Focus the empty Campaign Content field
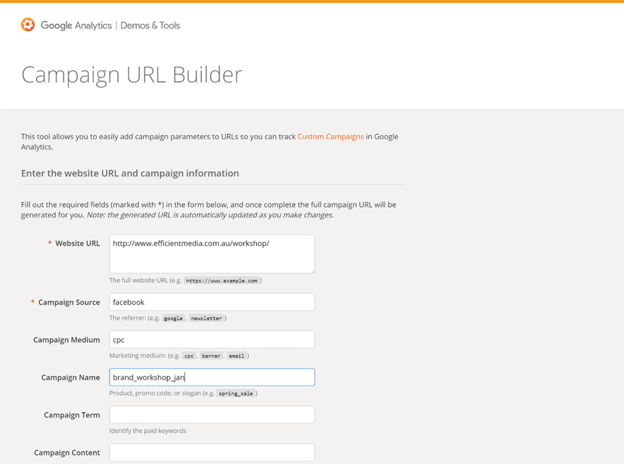624x464 pixels. 212,453
